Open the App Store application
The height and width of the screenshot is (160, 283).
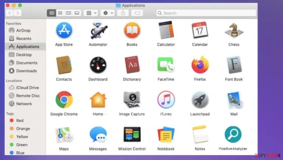(64, 30)
